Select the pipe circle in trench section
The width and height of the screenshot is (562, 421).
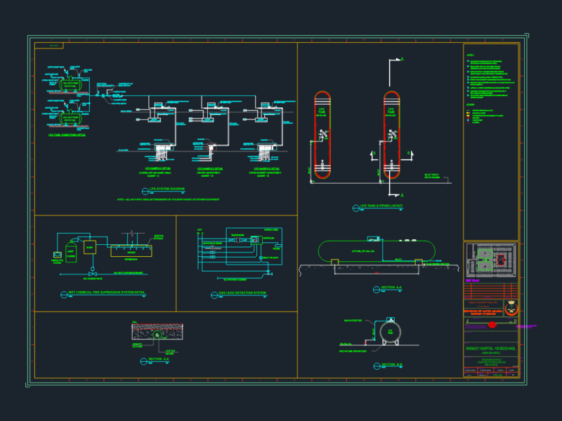pyautogui.click(x=157, y=335)
